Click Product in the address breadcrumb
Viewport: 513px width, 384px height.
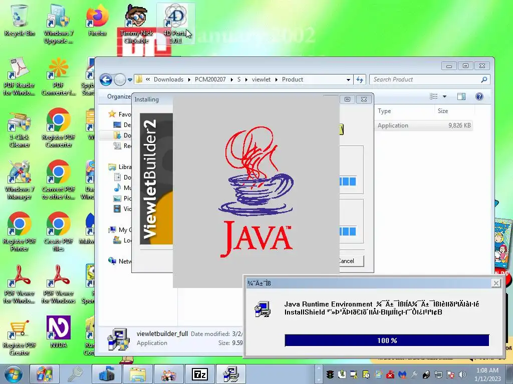[293, 79]
